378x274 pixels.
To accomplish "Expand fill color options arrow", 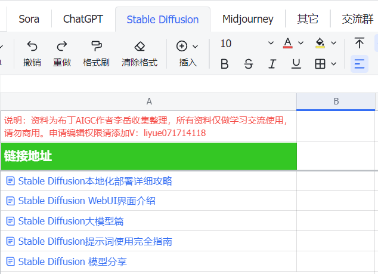I will [x=333, y=43].
